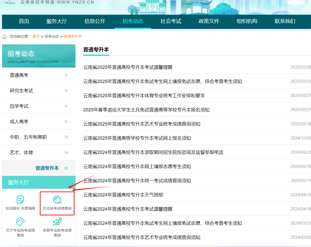
Task: Switch to the 信息公开 tab
Action: (95, 22)
